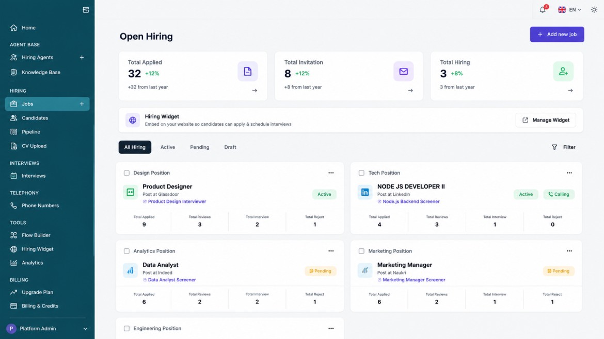Screen dimensions: 604x339
Task: Open Total Hiring arrow
Action: tap(570, 91)
